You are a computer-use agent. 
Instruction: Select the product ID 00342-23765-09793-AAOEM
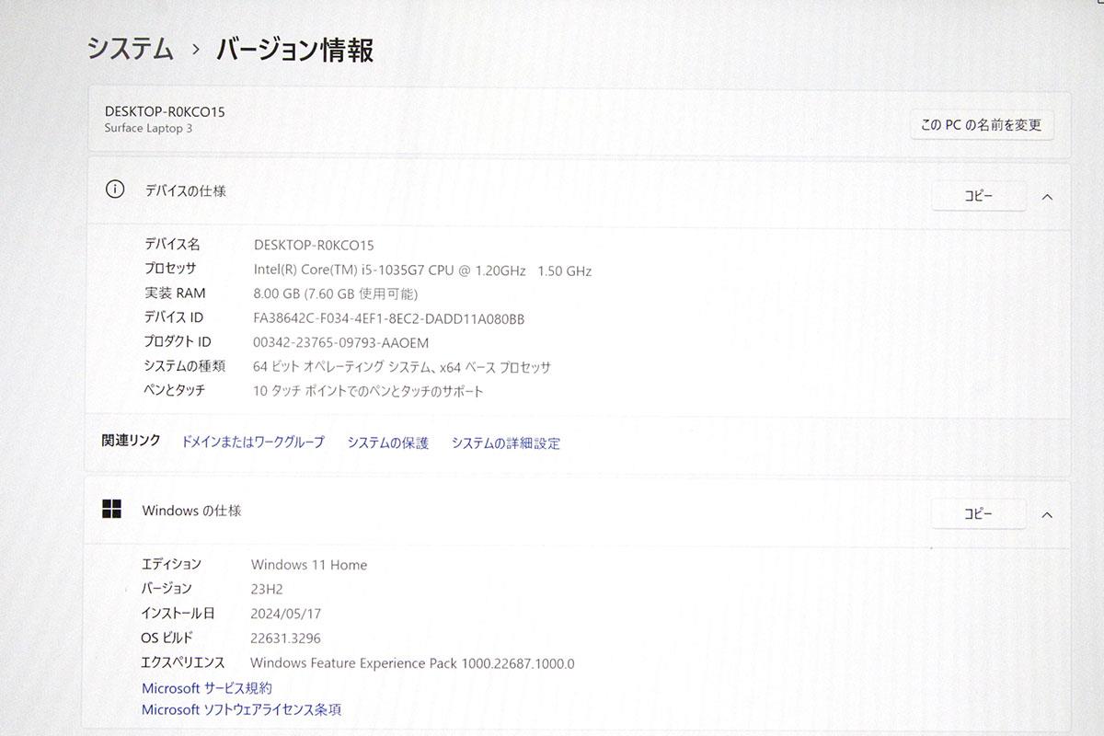coord(340,342)
